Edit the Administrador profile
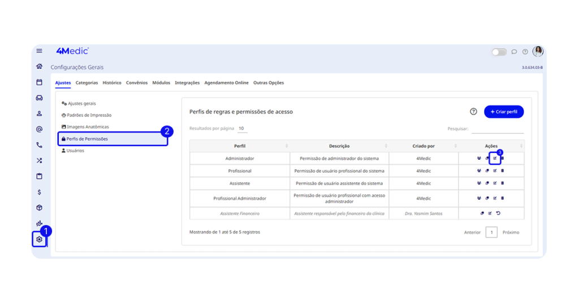The width and height of the screenshot is (579, 303). coord(495,159)
